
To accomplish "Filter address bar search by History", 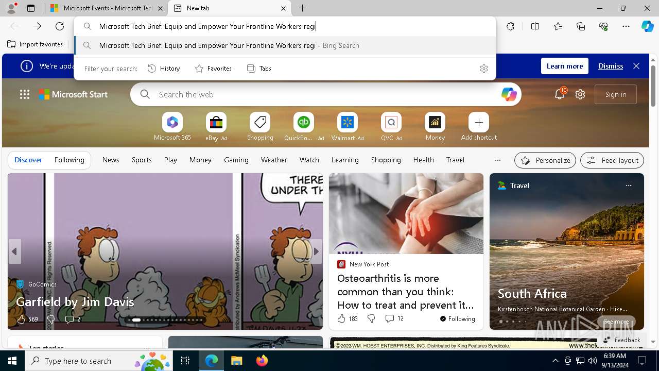I will pos(164,69).
